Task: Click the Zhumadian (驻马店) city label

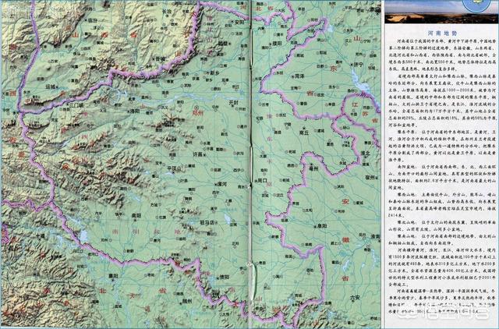Action: [x=207, y=223]
